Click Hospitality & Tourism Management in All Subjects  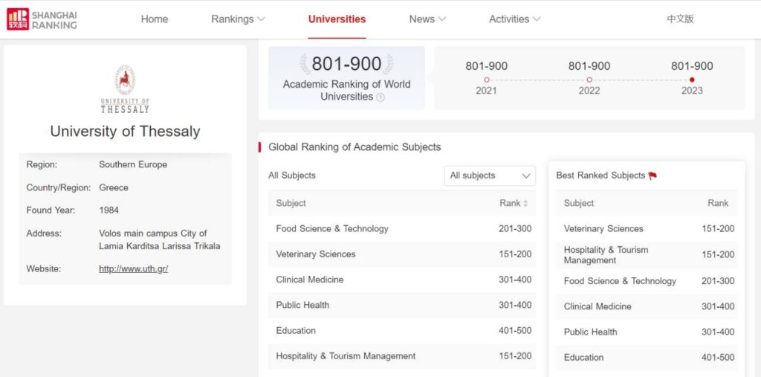[x=346, y=356]
